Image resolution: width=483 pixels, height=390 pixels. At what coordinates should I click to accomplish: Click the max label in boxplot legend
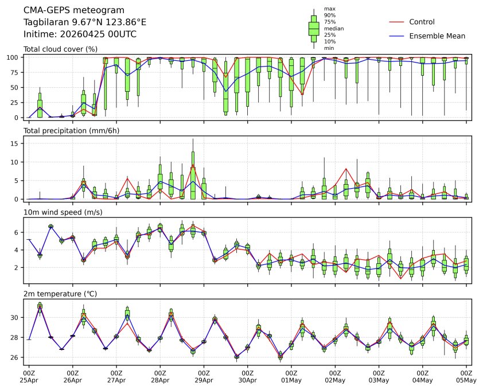pyautogui.click(x=329, y=9)
